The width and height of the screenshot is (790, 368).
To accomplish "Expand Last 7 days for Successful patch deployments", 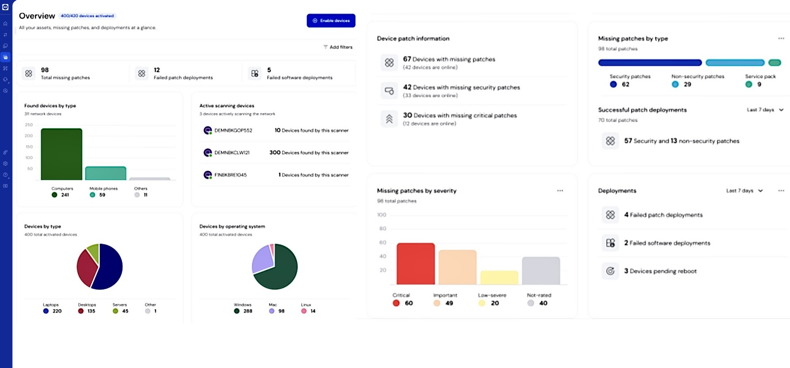I will coord(765,110).
